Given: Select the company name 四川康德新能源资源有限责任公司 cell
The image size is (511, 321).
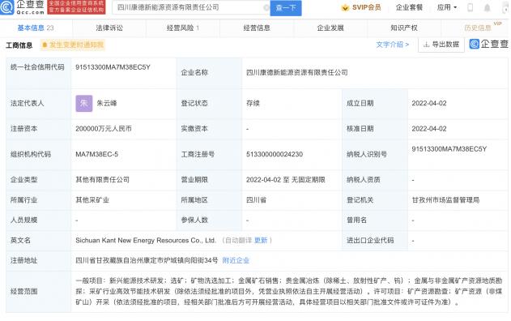Looking at the screenshot, I should (x=297, y=72).
